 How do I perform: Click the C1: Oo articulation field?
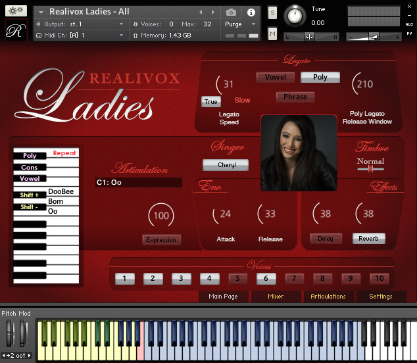pyautogui.click(x=138, y=182)
